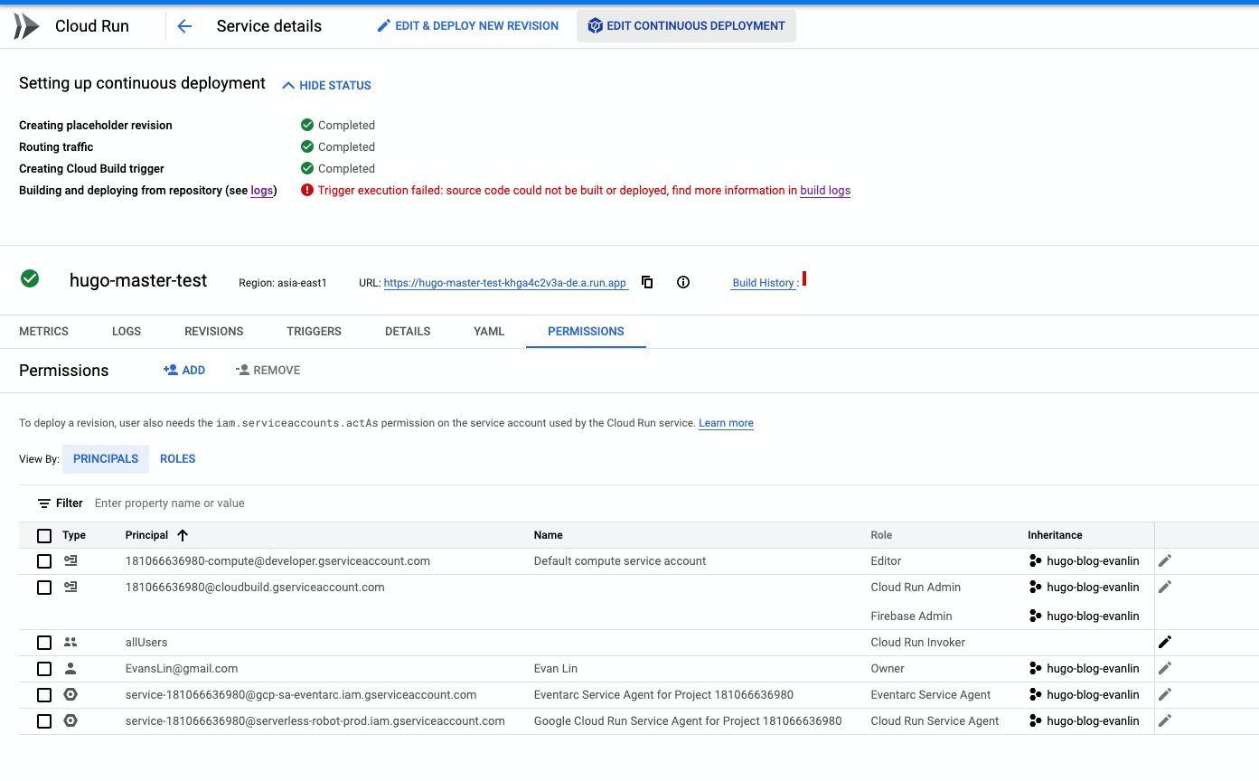Image resolution: width=1259 pixels, height=781 pixels.
Task: Edit Cloud Run Service Agent row pencil icon
Action: (1165, 721)
